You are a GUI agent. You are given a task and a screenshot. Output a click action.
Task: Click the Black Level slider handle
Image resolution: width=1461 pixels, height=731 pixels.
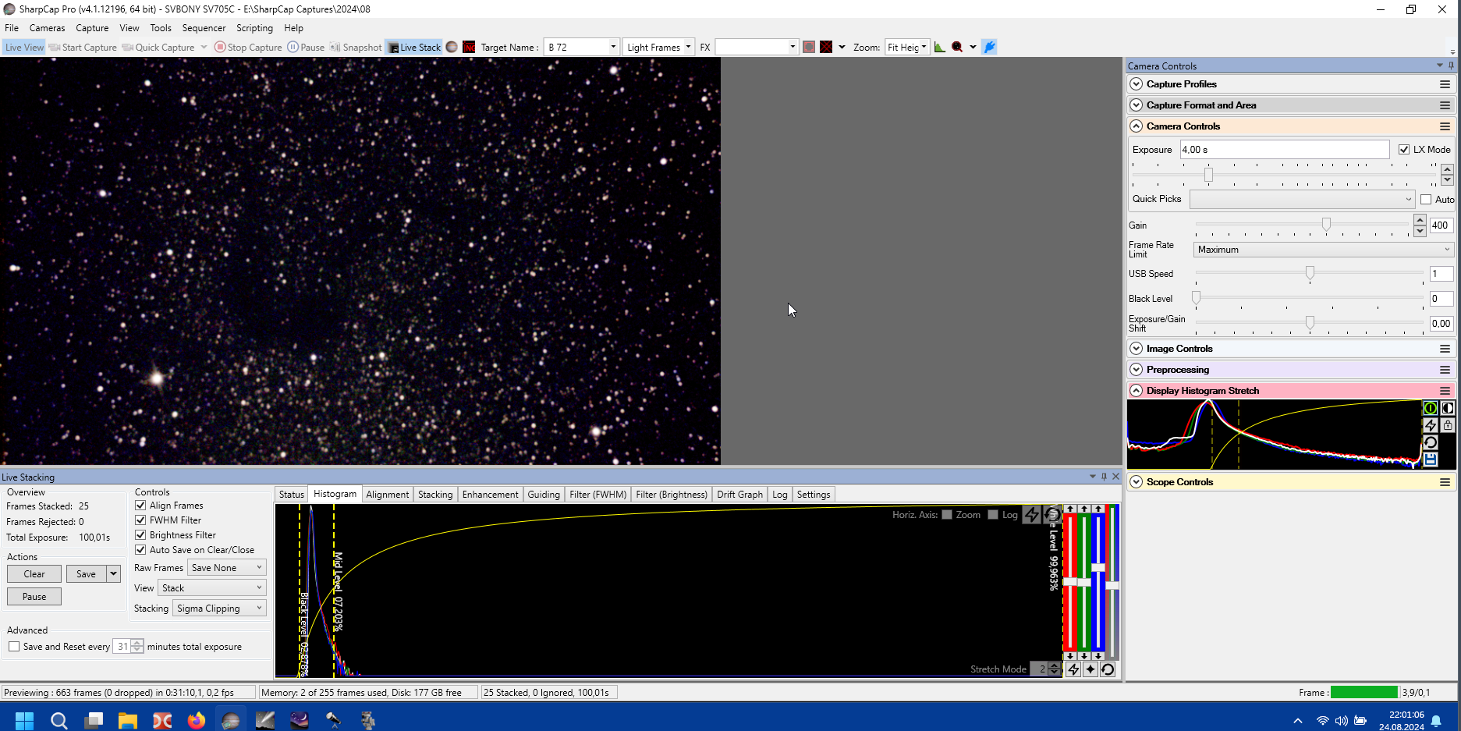coord(1196,298)
